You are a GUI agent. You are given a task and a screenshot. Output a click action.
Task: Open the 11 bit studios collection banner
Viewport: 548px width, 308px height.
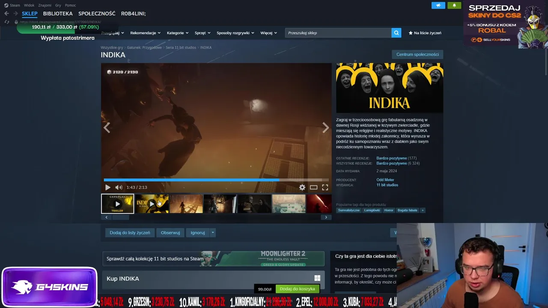213,259
